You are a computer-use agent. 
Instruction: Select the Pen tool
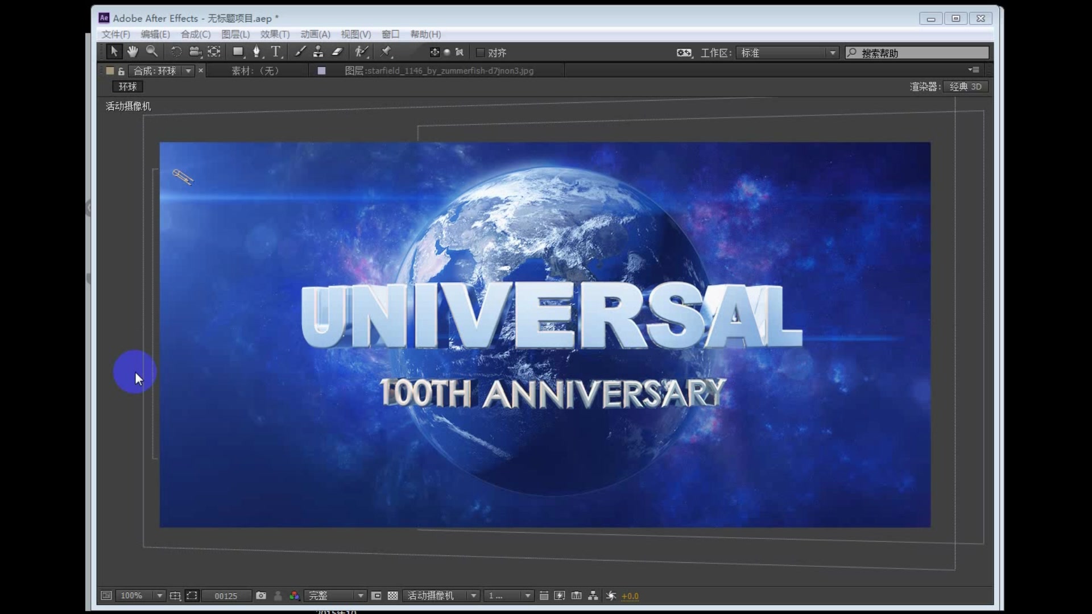[257, 52]
